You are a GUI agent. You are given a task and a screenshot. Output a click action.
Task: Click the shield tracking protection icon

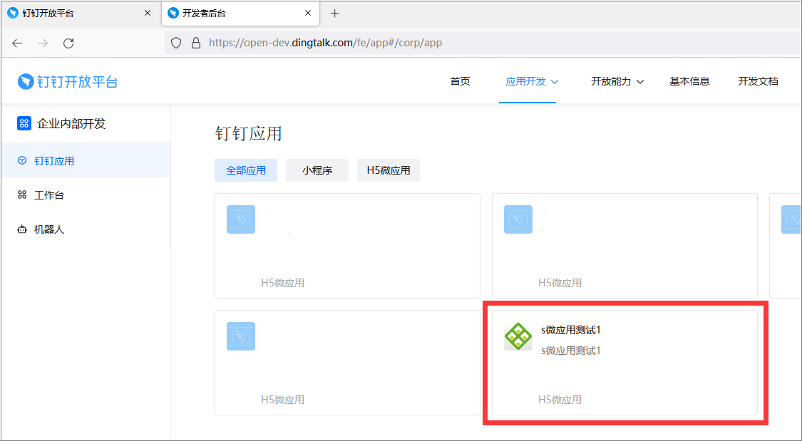click(176, 43)
